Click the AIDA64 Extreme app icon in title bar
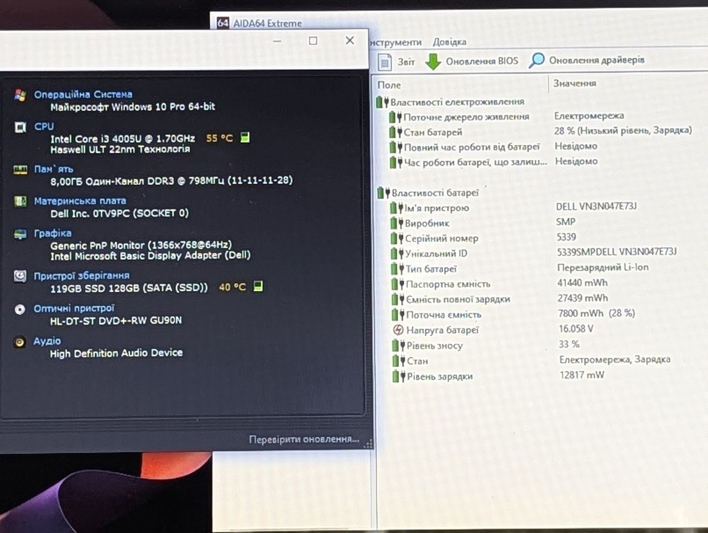This screenshot has width=708, height=533. 223,23
